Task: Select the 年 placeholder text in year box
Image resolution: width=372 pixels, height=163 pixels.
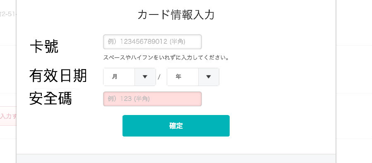Action: point(178,77)
